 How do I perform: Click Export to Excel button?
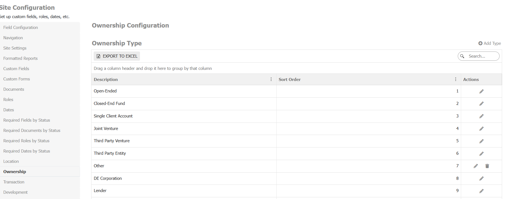point(117,56)
